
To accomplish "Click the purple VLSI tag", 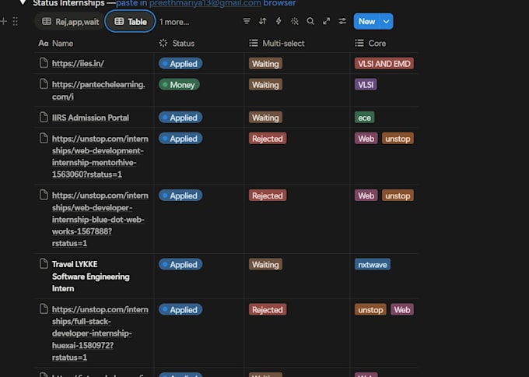I will click(366, 84).
